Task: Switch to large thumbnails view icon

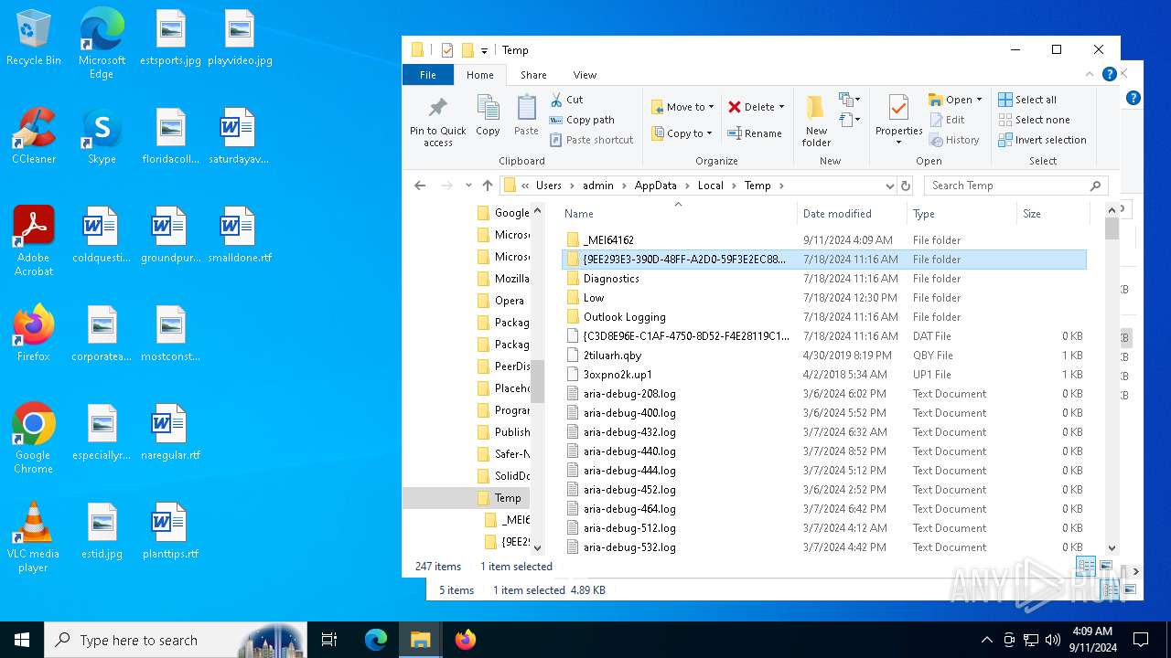Action: (1105, 567)
